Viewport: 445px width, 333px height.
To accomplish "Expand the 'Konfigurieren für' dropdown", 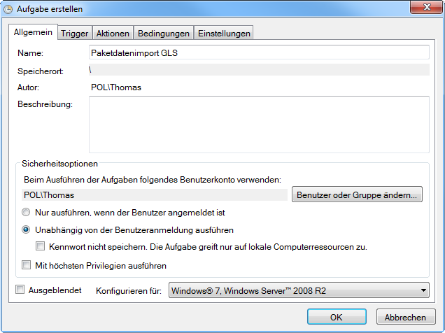I will [x=299, y=290].
